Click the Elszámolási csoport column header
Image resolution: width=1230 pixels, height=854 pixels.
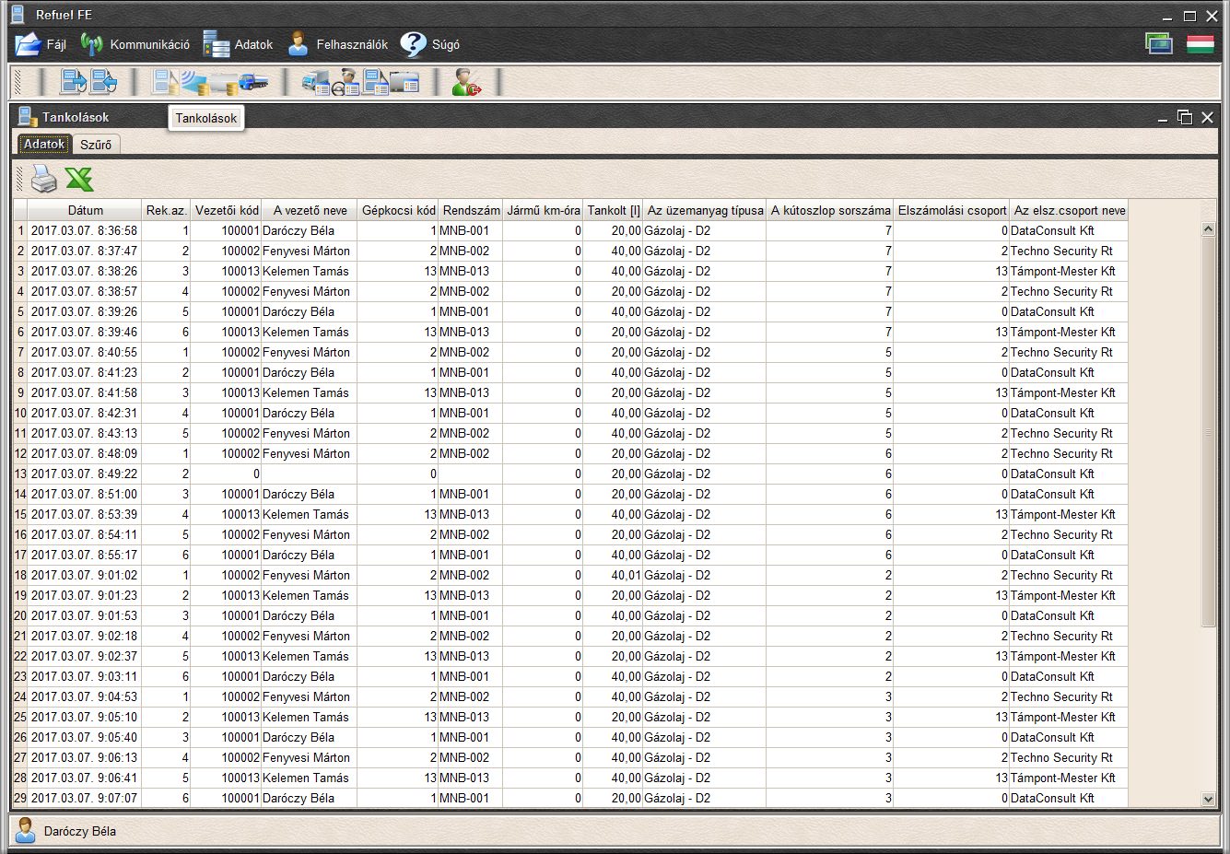952,210
